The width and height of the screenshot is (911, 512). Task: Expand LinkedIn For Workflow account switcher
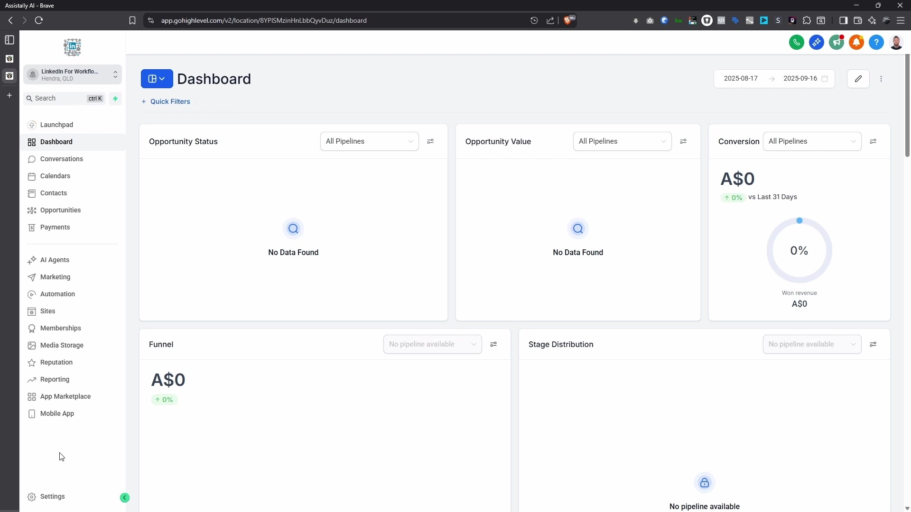point(73,75)
